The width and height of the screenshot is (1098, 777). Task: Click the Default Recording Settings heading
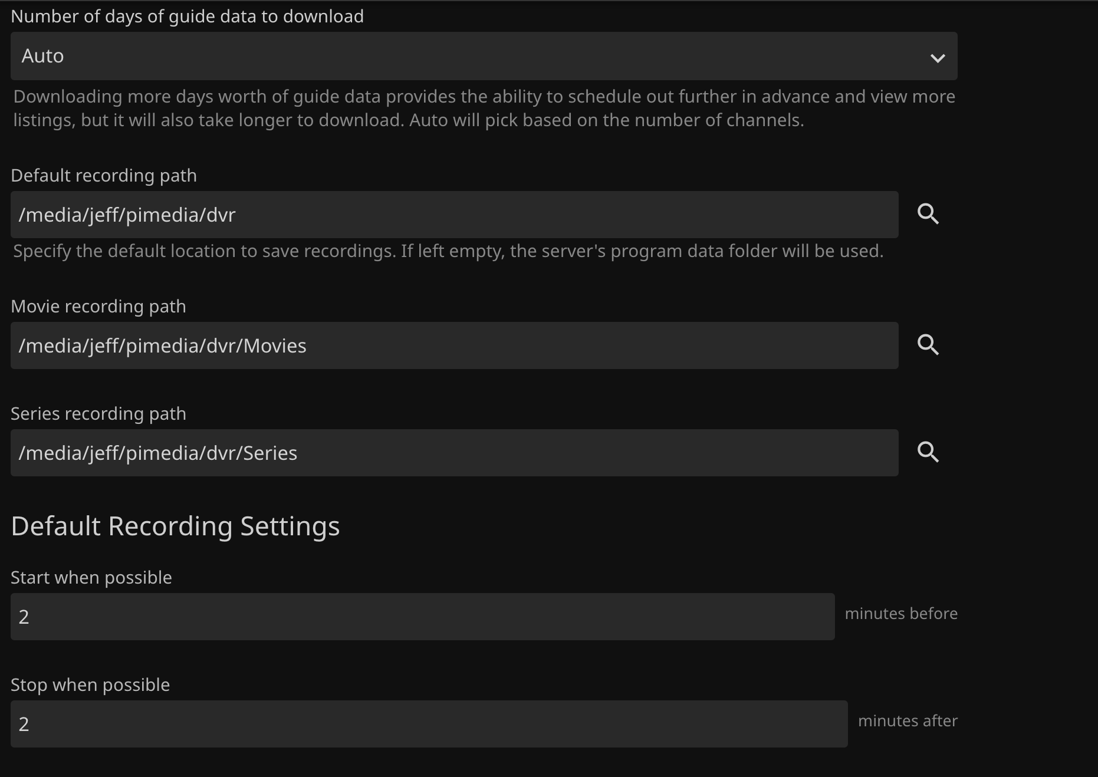click(175, 526)
